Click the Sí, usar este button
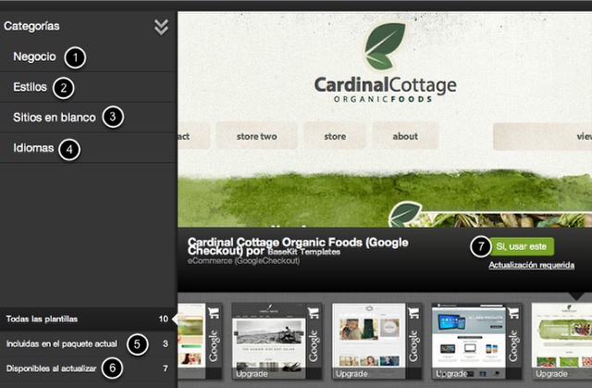This screenshot has height=388, width=592. tap(521, 246)
